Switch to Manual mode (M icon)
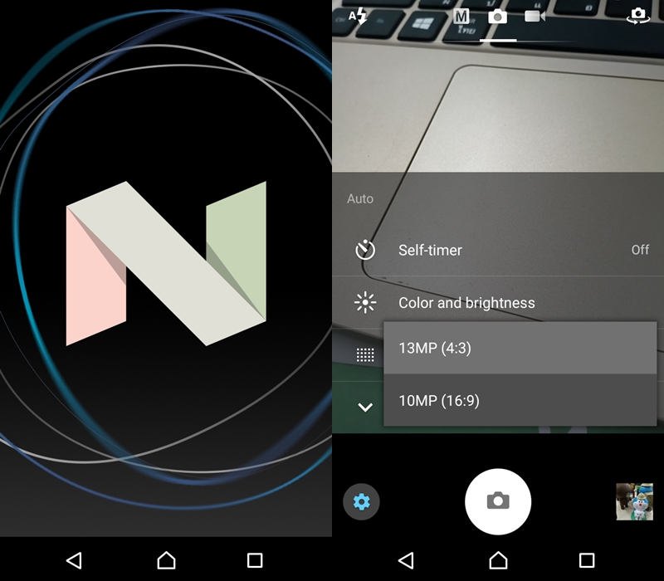Viewport: 664px width, 581px height. (x=461, y=17)
